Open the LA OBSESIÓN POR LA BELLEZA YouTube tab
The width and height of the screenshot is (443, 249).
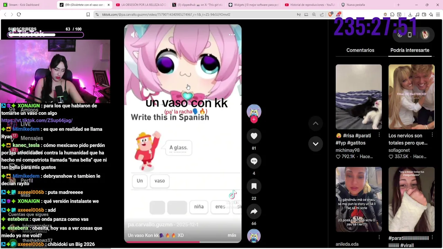(x=141, y=5)
